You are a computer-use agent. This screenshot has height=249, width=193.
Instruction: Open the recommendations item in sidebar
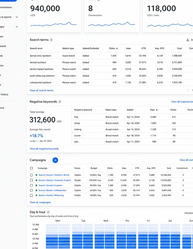tap(6, 7)
